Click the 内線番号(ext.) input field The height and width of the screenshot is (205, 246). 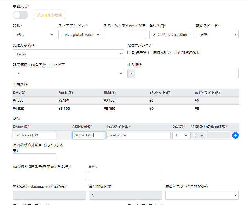tap(50, 195)
